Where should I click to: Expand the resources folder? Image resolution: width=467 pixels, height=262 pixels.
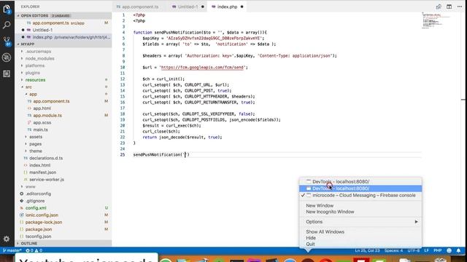pos(35,80)
